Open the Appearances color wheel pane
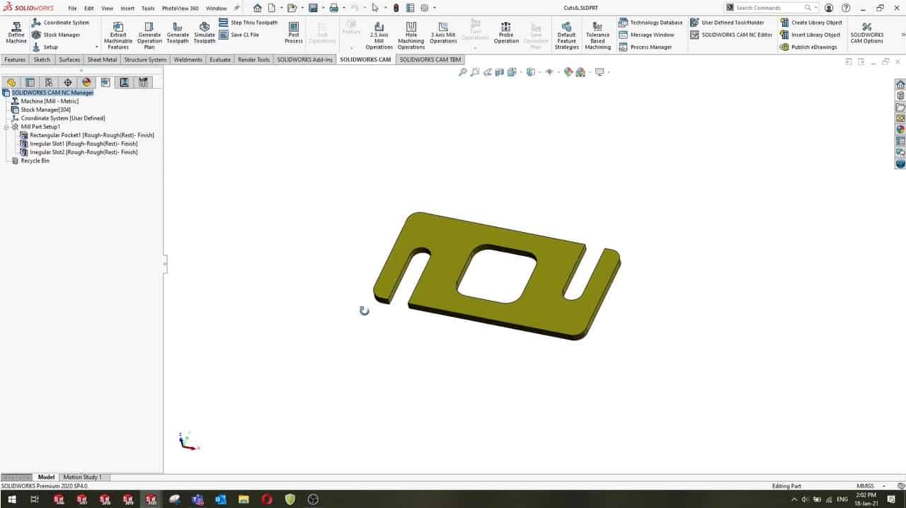This screenshot has width=906, height=508. [x=900, y=129]
